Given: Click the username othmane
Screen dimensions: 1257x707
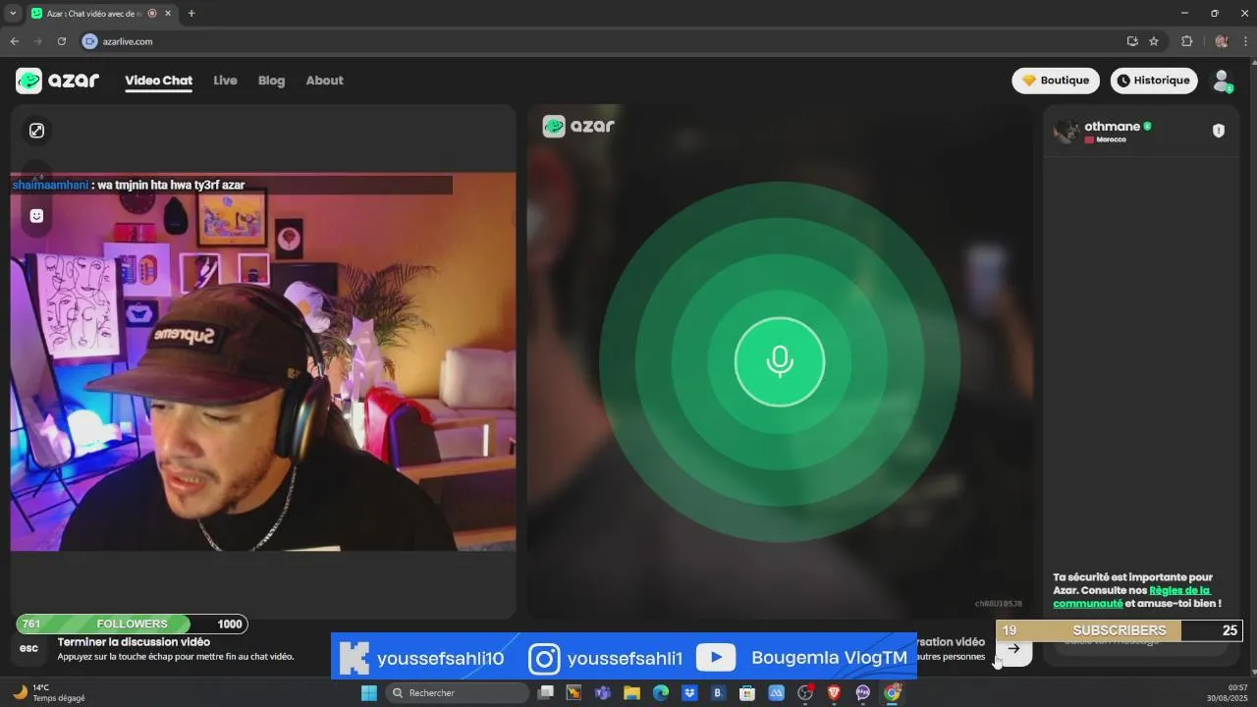Looking at the screenshot, I should [1112, 126].
